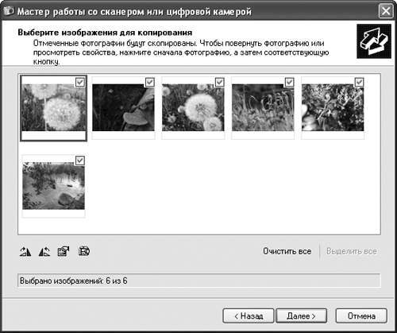This screenshot has height=333, width=397.
Task: Select the leafy shrub thumbnail
Action: point(333,107)
